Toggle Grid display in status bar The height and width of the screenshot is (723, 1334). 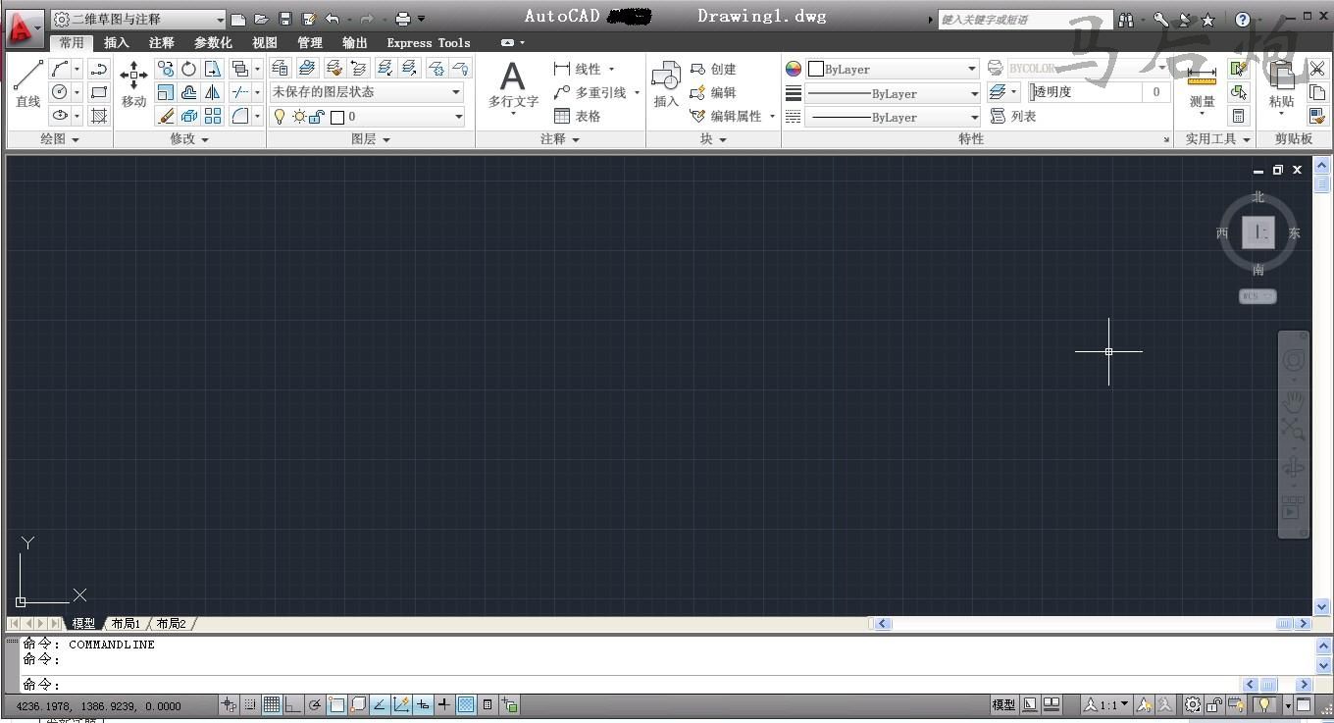pos(272,704)
